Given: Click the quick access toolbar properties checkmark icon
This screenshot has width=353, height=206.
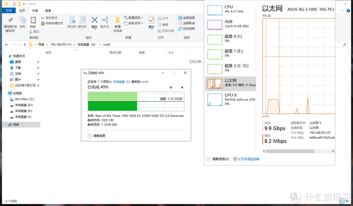Looking at the screenshot, I should point(14,4).
